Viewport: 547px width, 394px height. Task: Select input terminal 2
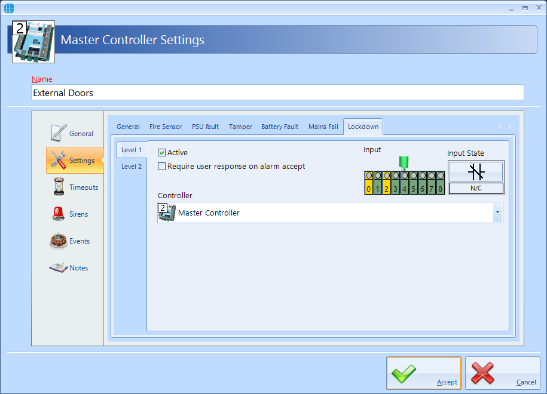click(387, 183)
